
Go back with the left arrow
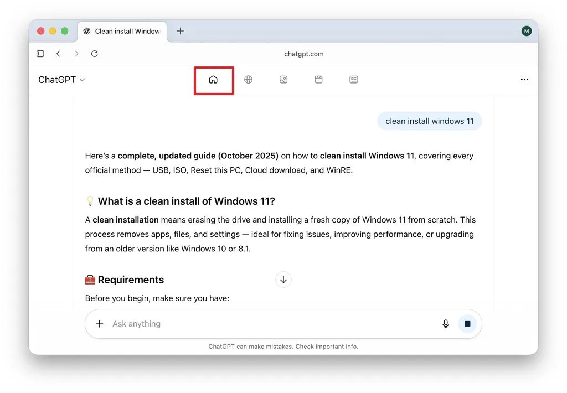click(x=58, y=54)
